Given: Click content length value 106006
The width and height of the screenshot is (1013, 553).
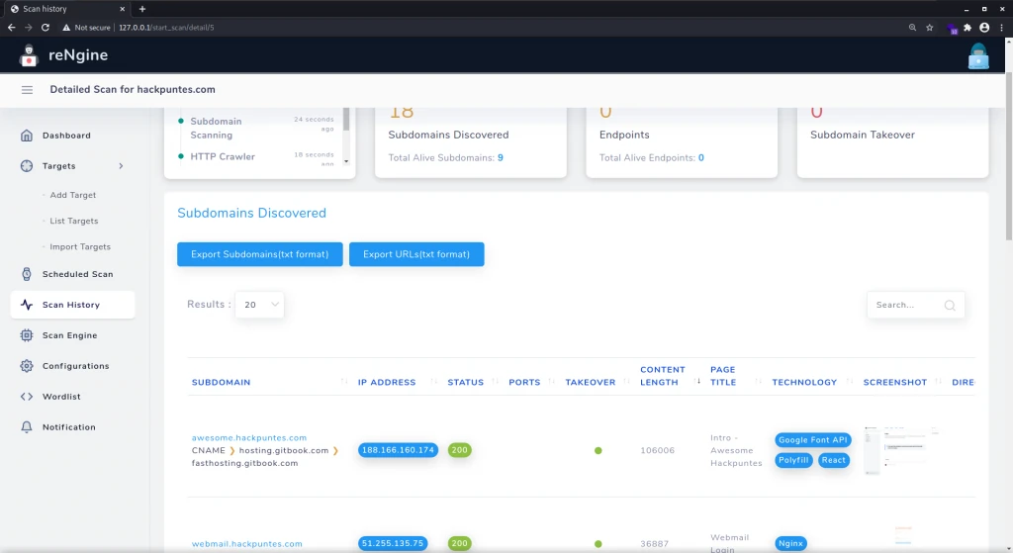Looking at the screenshot, I should point(657,450).
